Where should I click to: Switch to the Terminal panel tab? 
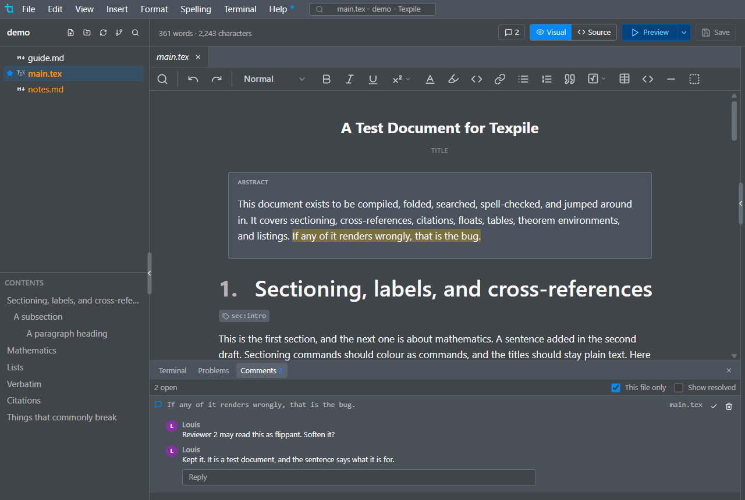click(x=173, y=370)
